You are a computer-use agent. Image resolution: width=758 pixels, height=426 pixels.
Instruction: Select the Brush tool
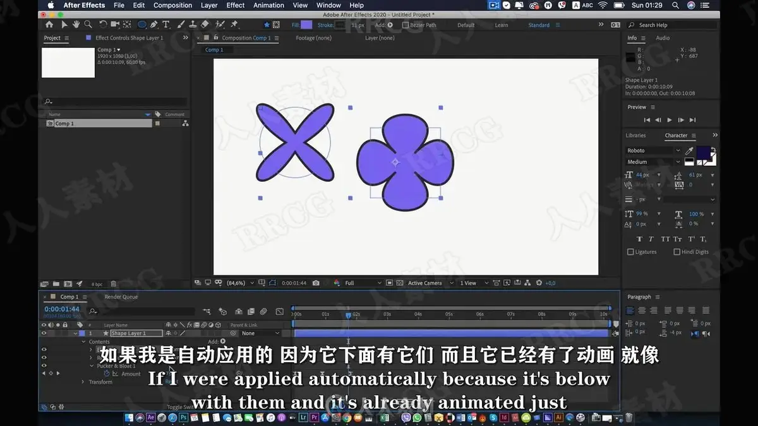click(x=180, y=25)
